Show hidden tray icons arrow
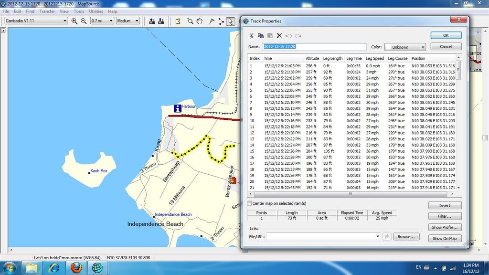The image size is (489, 275). pos(436,268)
